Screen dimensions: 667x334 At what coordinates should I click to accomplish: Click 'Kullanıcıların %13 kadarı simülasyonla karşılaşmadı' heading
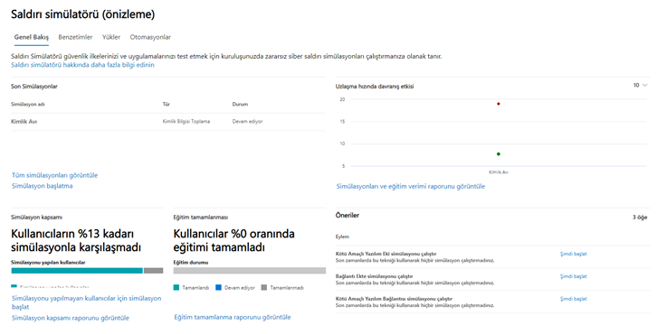tap(76, 240)
